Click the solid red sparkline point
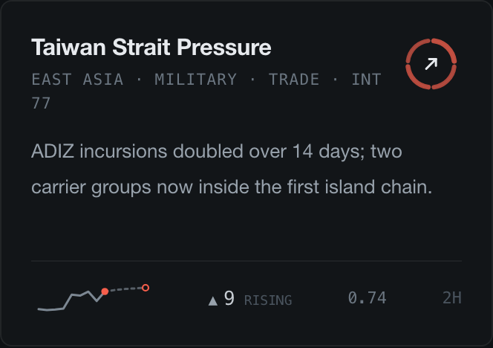The image size is (493, 348). (x=105, y=291)
